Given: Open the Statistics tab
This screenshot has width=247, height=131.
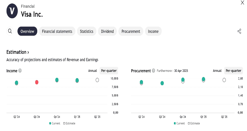Looking at the screenshot, I should (x=87, y=31).
